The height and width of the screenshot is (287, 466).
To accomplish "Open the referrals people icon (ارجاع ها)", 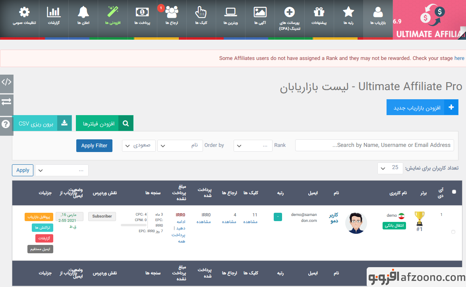I will [x=172, y=12].
